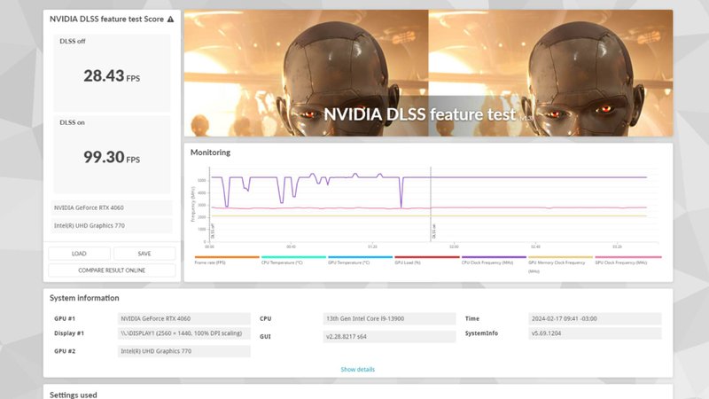Click the CPU 13th Gen Intel Core field
Screen dimensions: 709x399
(389, 318)
